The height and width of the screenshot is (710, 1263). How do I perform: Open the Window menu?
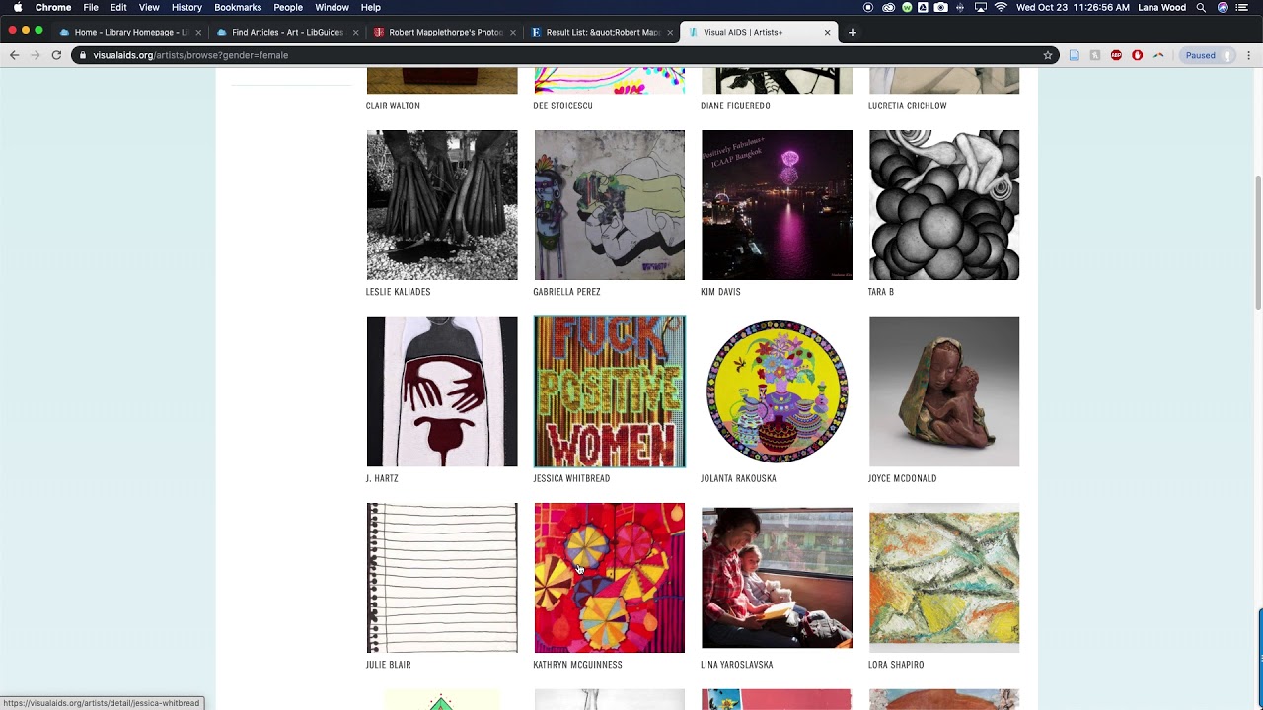coord(332,7)
